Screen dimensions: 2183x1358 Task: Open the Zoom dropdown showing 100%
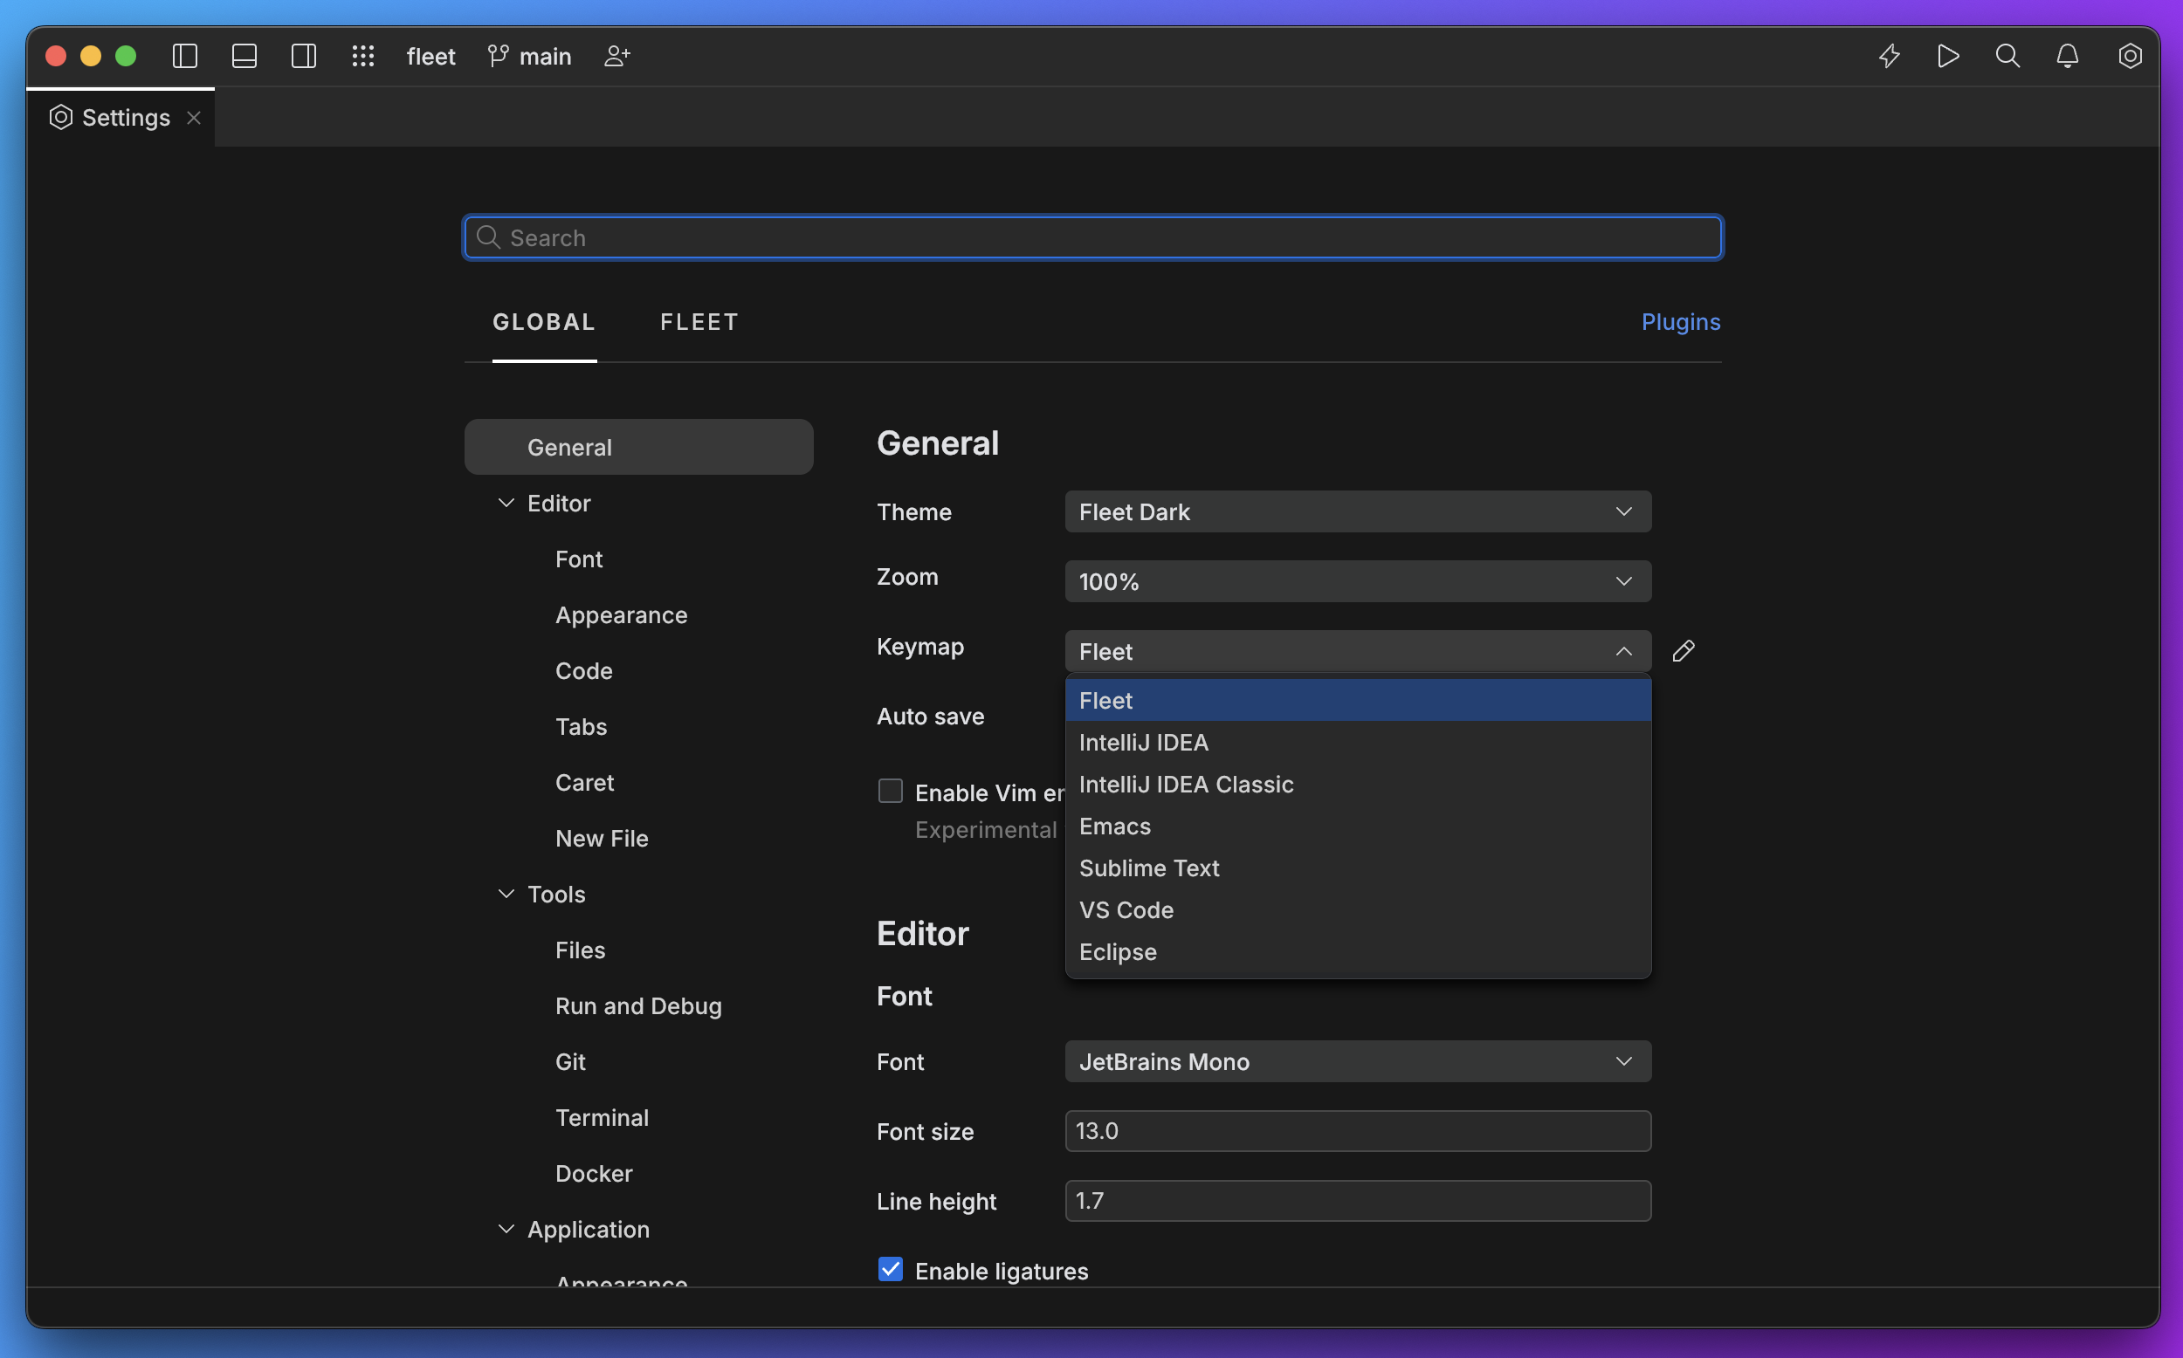(x=1358, y=581)
